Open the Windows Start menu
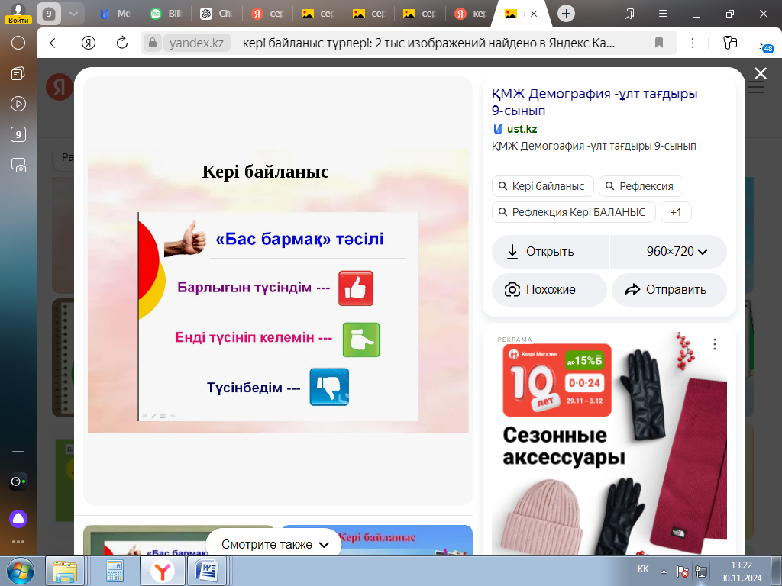Screen dimensions: 782x586 (x=20, y=571)
